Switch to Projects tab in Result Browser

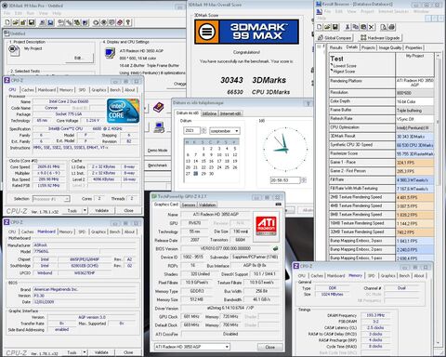(x=368, y=47)
